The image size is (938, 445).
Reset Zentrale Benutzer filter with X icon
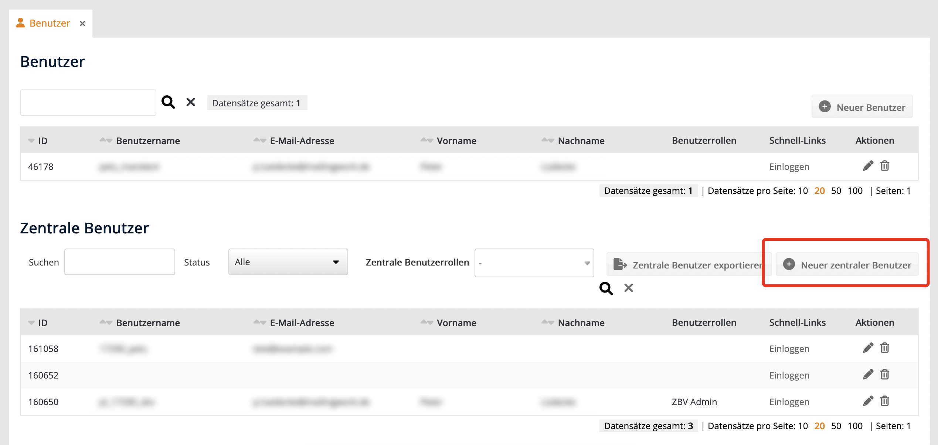coord(628,288)
